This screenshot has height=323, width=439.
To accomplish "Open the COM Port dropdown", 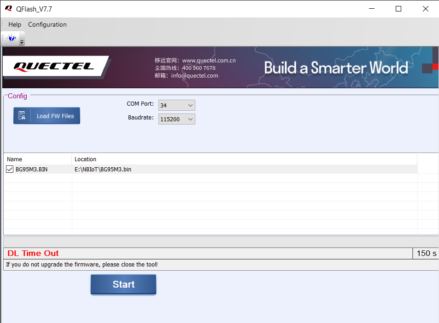I will click(176, 106).
